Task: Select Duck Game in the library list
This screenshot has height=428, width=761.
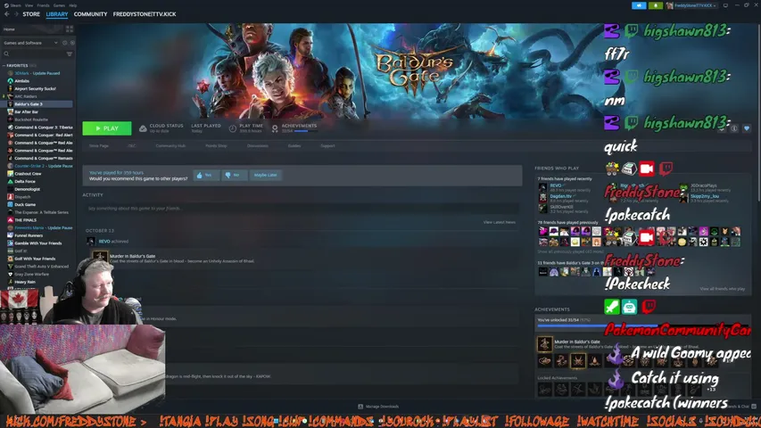Action: point(25,205)
